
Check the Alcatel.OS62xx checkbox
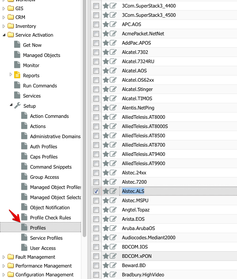tap(96, 80)
